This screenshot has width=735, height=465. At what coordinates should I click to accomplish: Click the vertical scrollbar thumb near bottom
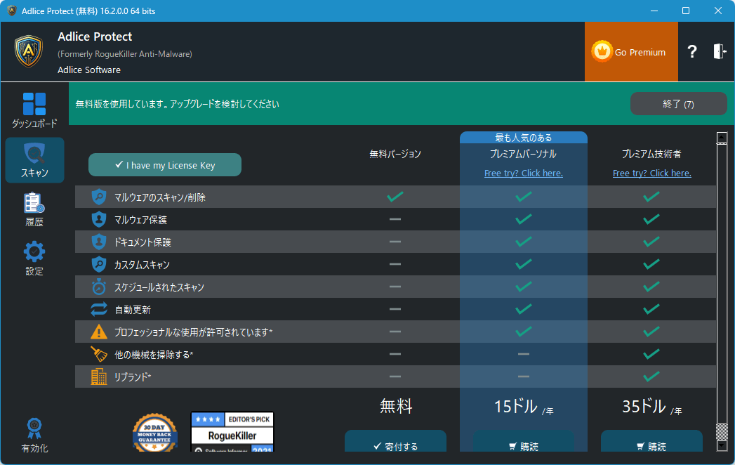tap(722, 431)
